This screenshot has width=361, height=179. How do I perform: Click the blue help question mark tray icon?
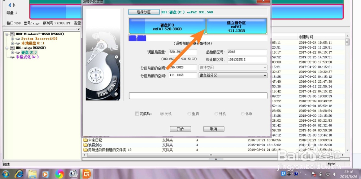tap(296, 174)
